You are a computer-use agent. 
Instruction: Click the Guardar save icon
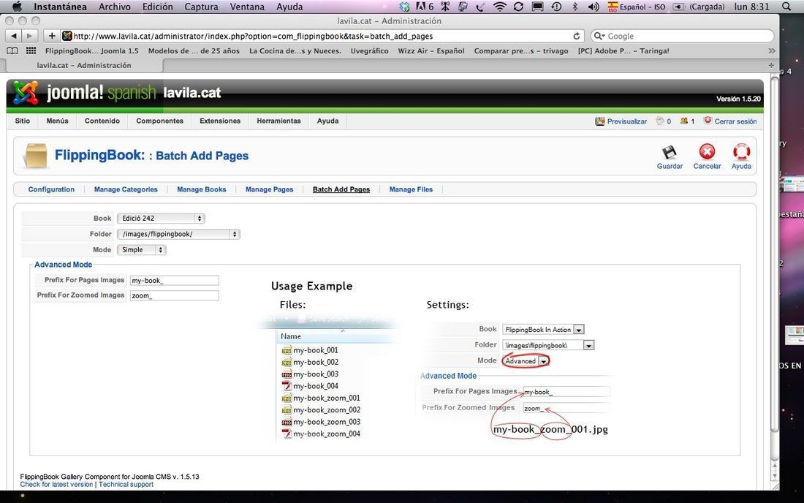(x=669, y=152)
